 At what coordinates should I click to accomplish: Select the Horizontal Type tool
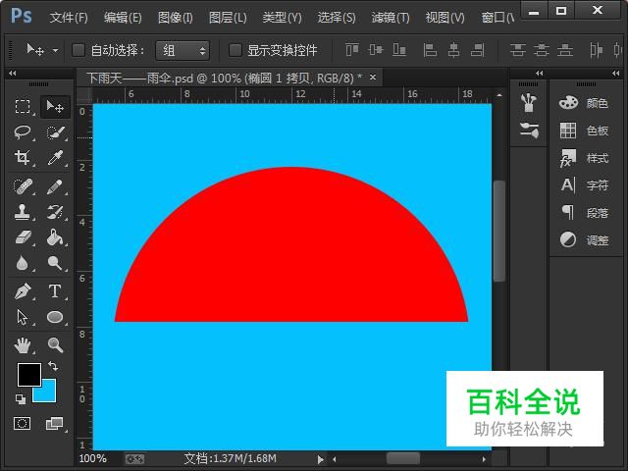point(55,291)
